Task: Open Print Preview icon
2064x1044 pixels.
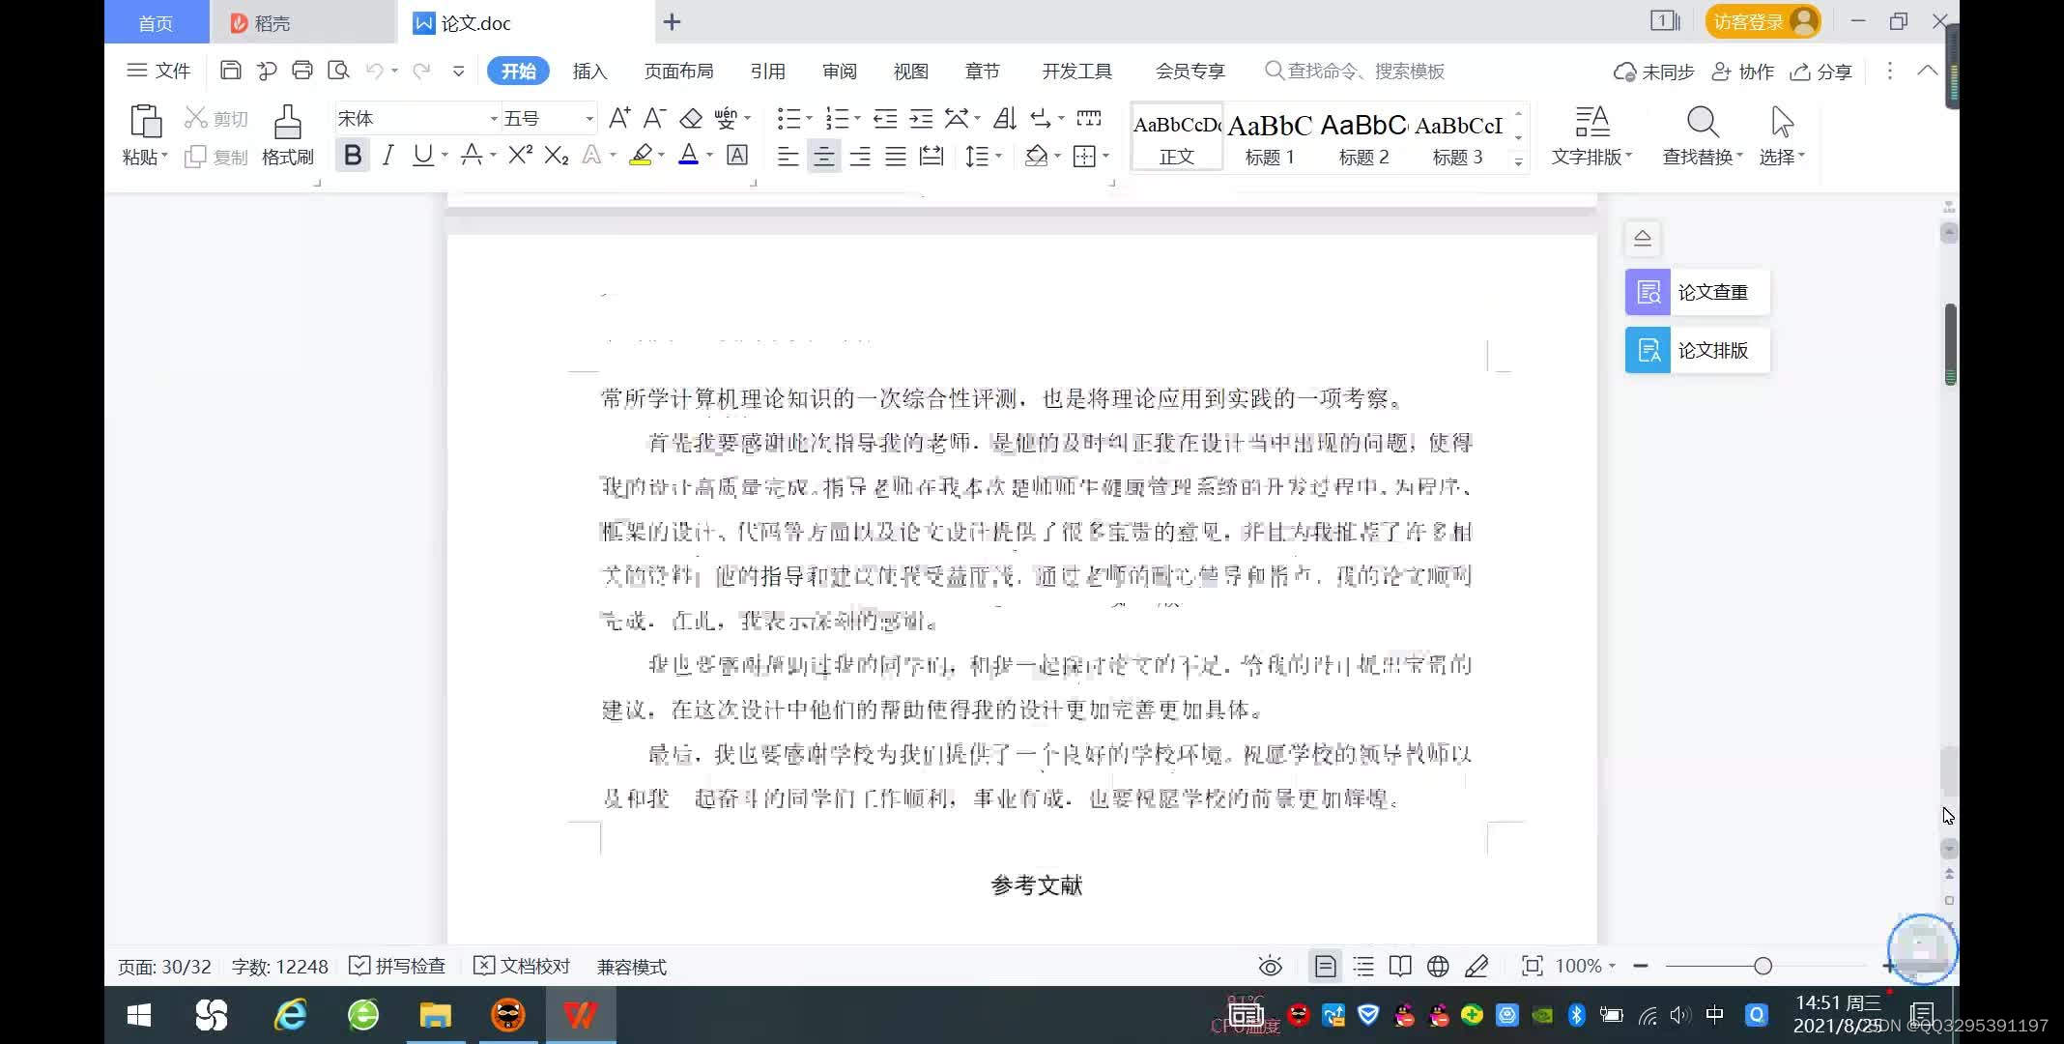Action: (x=338, y=71)
